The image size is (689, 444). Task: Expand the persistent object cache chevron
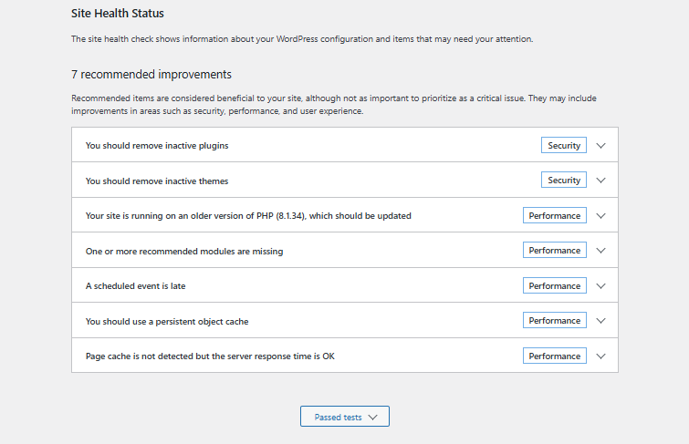tap(600, 321)
